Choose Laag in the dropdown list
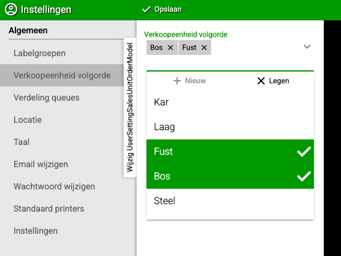Screen dimensions: 341x256 pyautogui.click(x=230, y=127)
